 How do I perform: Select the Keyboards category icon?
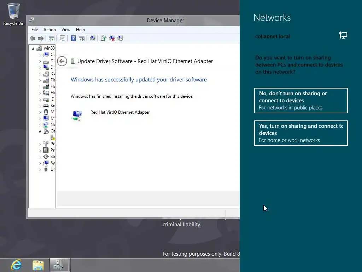(46, 106)
